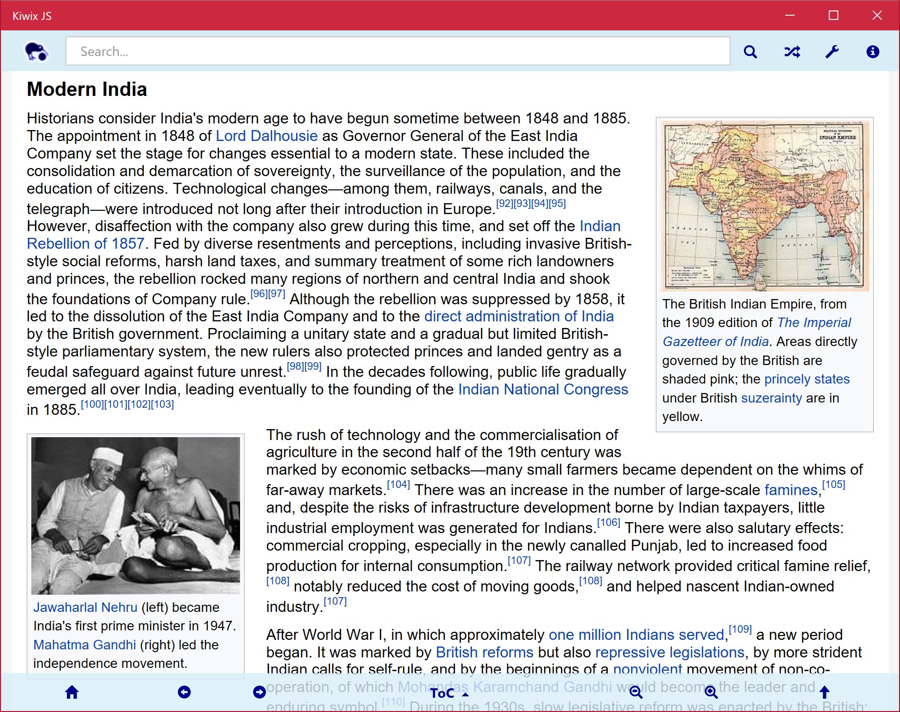Follow the Indian Rebellion of 1857 link
The height and width of the screenshot is (712, 900).
point(85,244)
